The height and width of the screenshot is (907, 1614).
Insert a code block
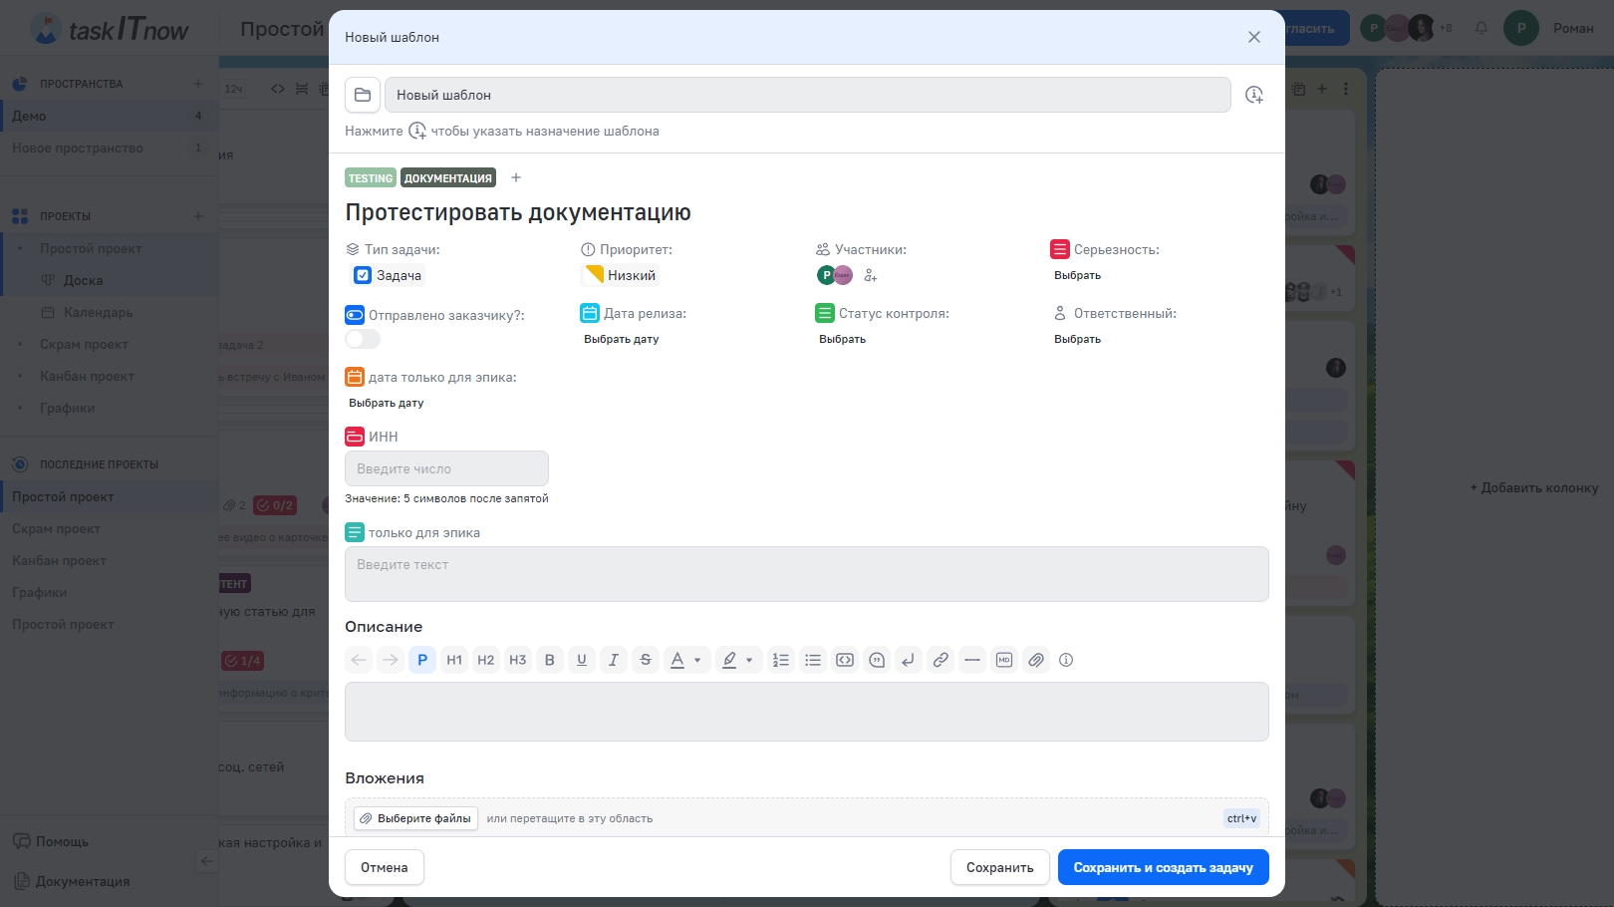[845, 660]
